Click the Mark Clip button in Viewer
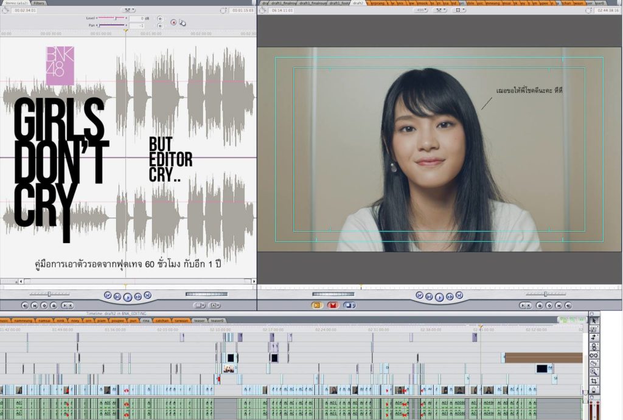 [35, 306]
